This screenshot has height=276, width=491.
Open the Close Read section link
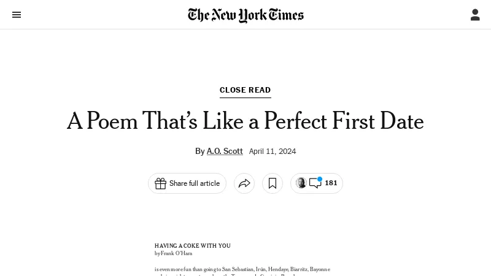point(245,90)
